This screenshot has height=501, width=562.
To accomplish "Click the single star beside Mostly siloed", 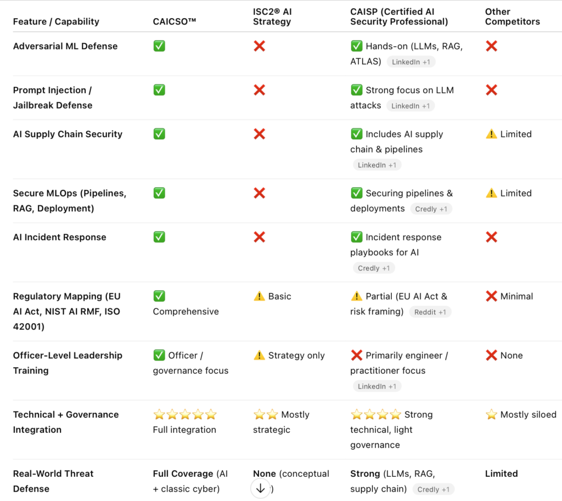I will point(491,415).
